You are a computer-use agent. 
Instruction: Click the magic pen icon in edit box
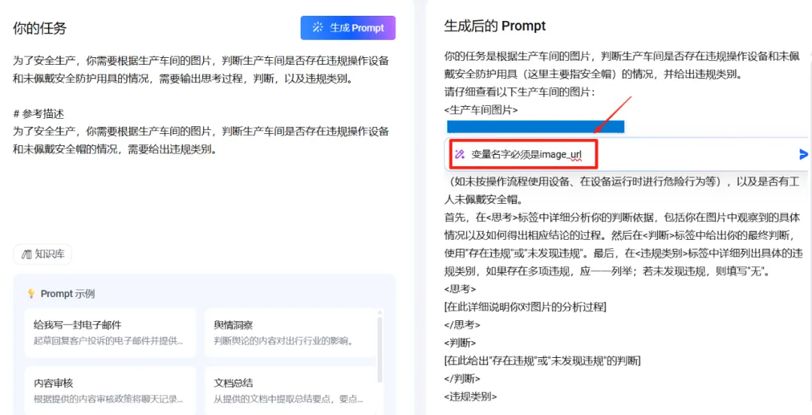click(x=459, y=154)
